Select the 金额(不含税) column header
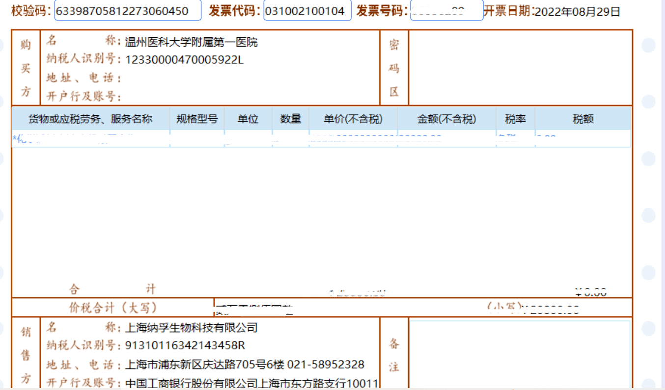The image size is (665, 390). coord(446,119)
